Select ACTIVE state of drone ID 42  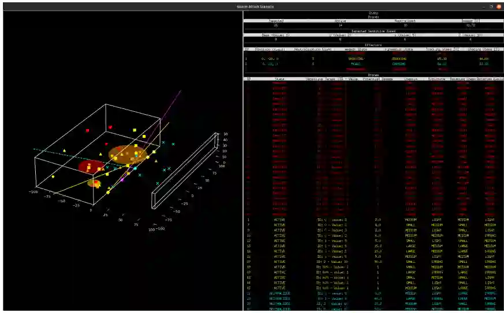click(279, 273)
